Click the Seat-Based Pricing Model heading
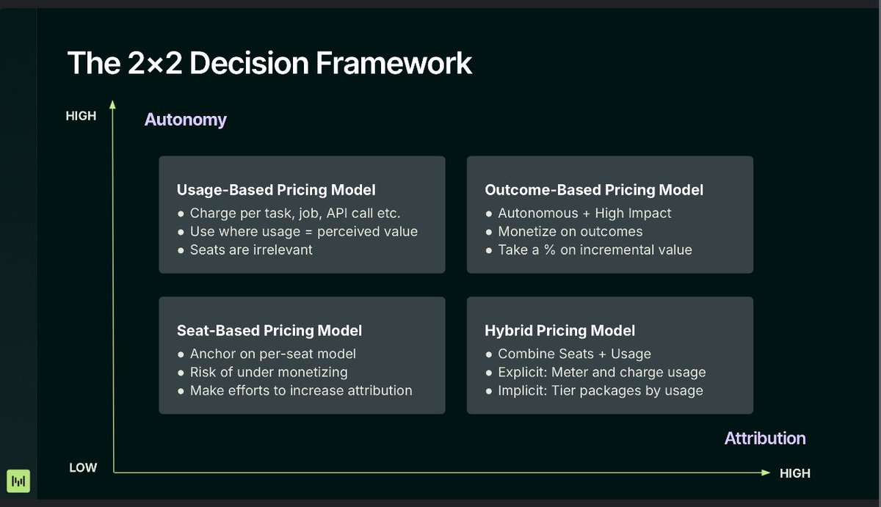The height and width of the screenshot is (507, 881). (269, 331)
